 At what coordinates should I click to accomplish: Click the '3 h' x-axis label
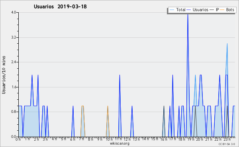coord(45,139)
